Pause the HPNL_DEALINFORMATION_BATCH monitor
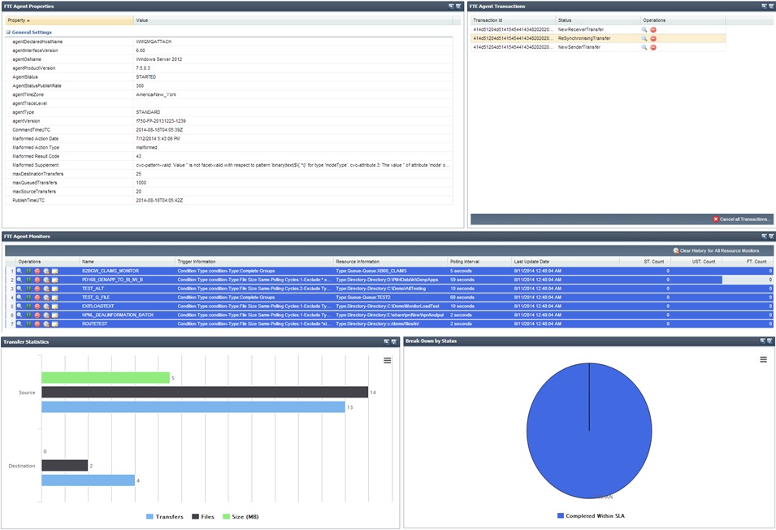Screen dimensions: 776x530 [x=28, y=315]
